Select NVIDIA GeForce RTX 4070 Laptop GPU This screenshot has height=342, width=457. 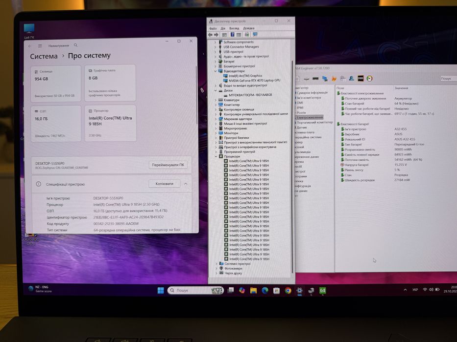pos(254,81)
